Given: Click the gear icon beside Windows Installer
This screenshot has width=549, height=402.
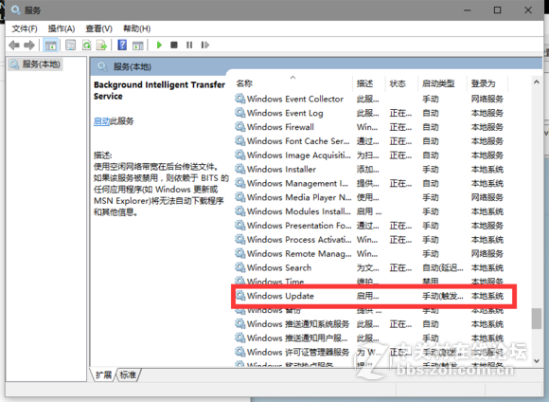Looking at the screenshot, I should pos(239,169).
